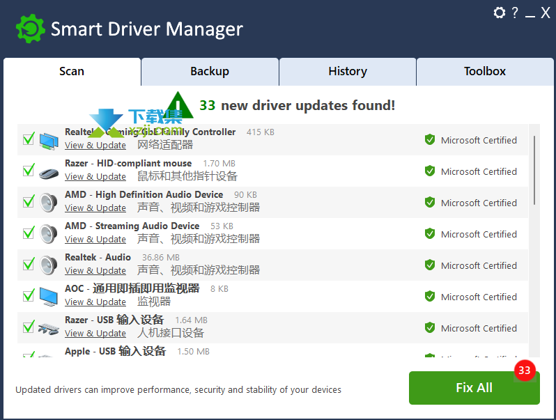Uncheck AMD Streaming Audio Device checkbox
556x420 pixels.
[x=29, y=233]
